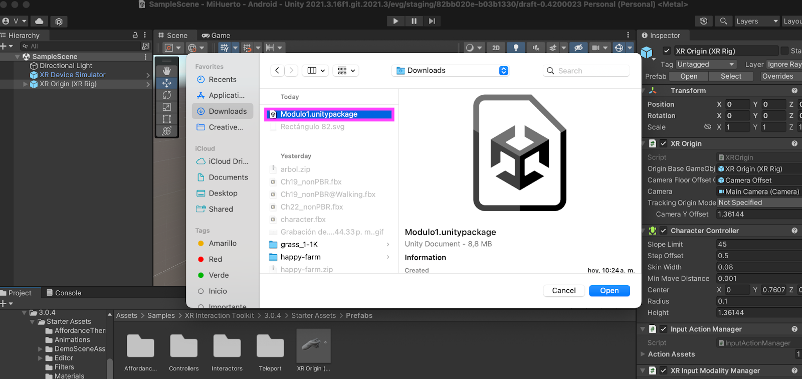Toggle XR Origin object active checkbox
This screenshot has height=379, width=802.
[x=667, y=51]
